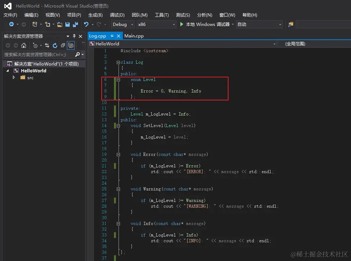Screen dimensions: 351x261
Task: Open the 项目(P) menu
Action: [x=74, y=15]
